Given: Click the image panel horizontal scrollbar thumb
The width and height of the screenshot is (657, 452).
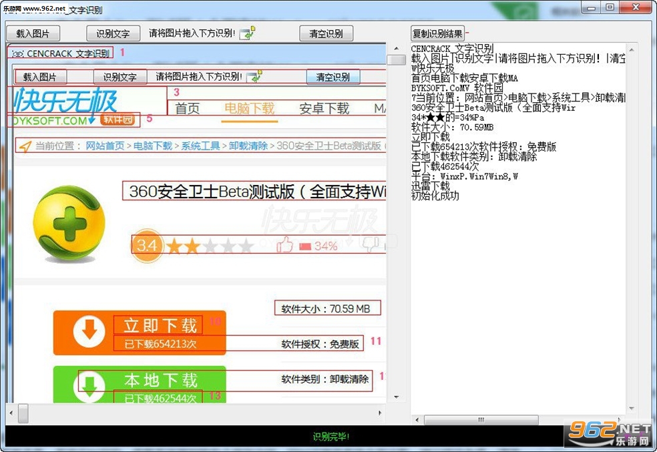Looking at the screenshot, I should (23, 413).
